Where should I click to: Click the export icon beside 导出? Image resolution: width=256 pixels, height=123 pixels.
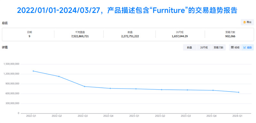[244, 22]
